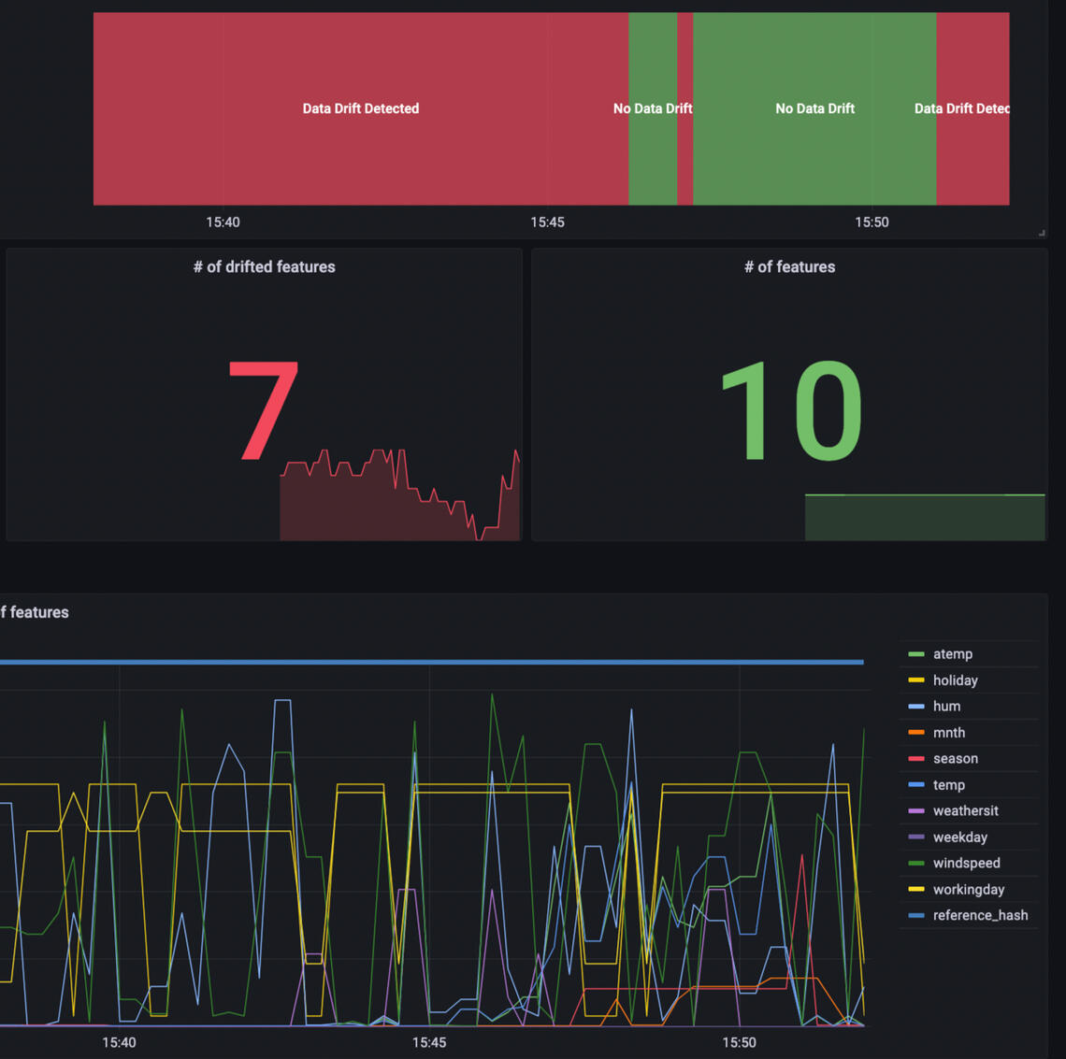Select the windspeed legend label

click(x=966, y=864)
